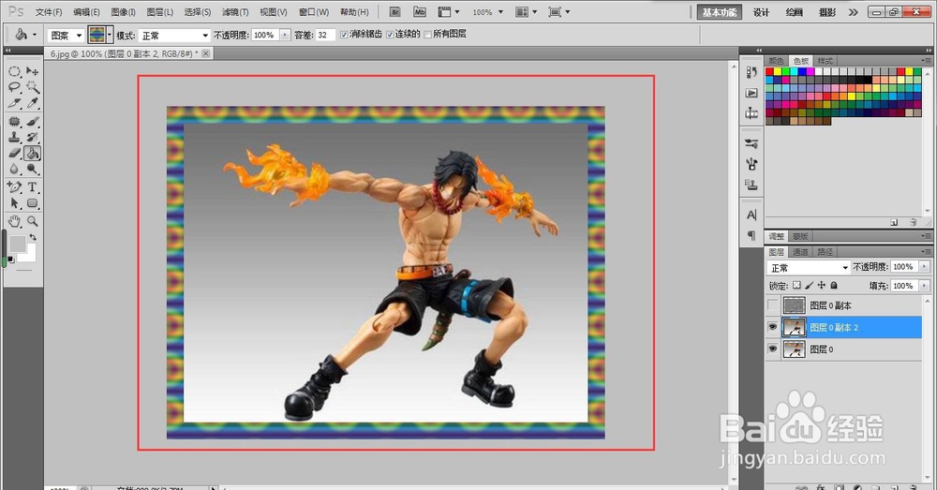Hide the 图层 0 副本 2 layer
937x490 pixels.
pyautogui.click(x=773, y=328)
